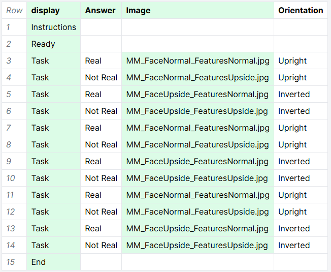
Task: Select the image filename in row 13
Action: coord(197,228)
